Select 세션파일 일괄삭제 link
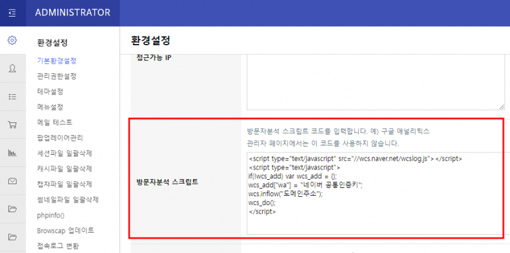The height and width of the screenshot is (253, 510). [64, 153]
